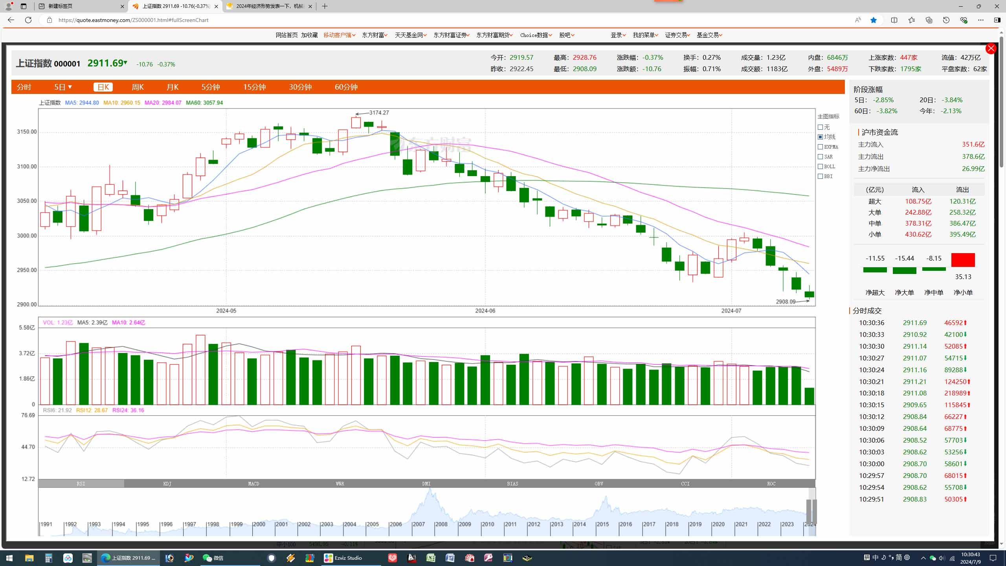Click the read aloud icon in address bar

(x=857, y=20)
